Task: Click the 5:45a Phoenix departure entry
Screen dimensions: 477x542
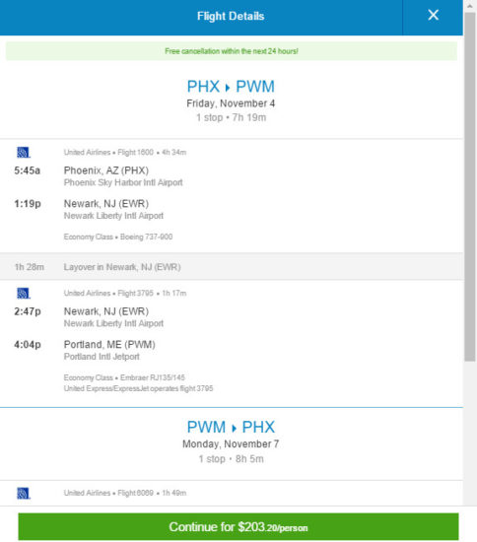Action: coord(99,176)
